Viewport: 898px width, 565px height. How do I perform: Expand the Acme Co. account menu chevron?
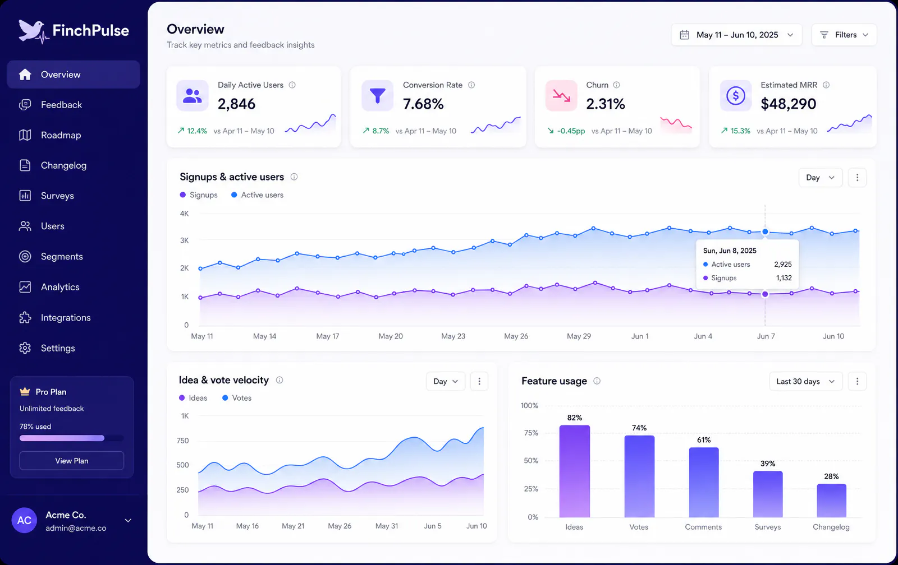click(x=128, y=521)
